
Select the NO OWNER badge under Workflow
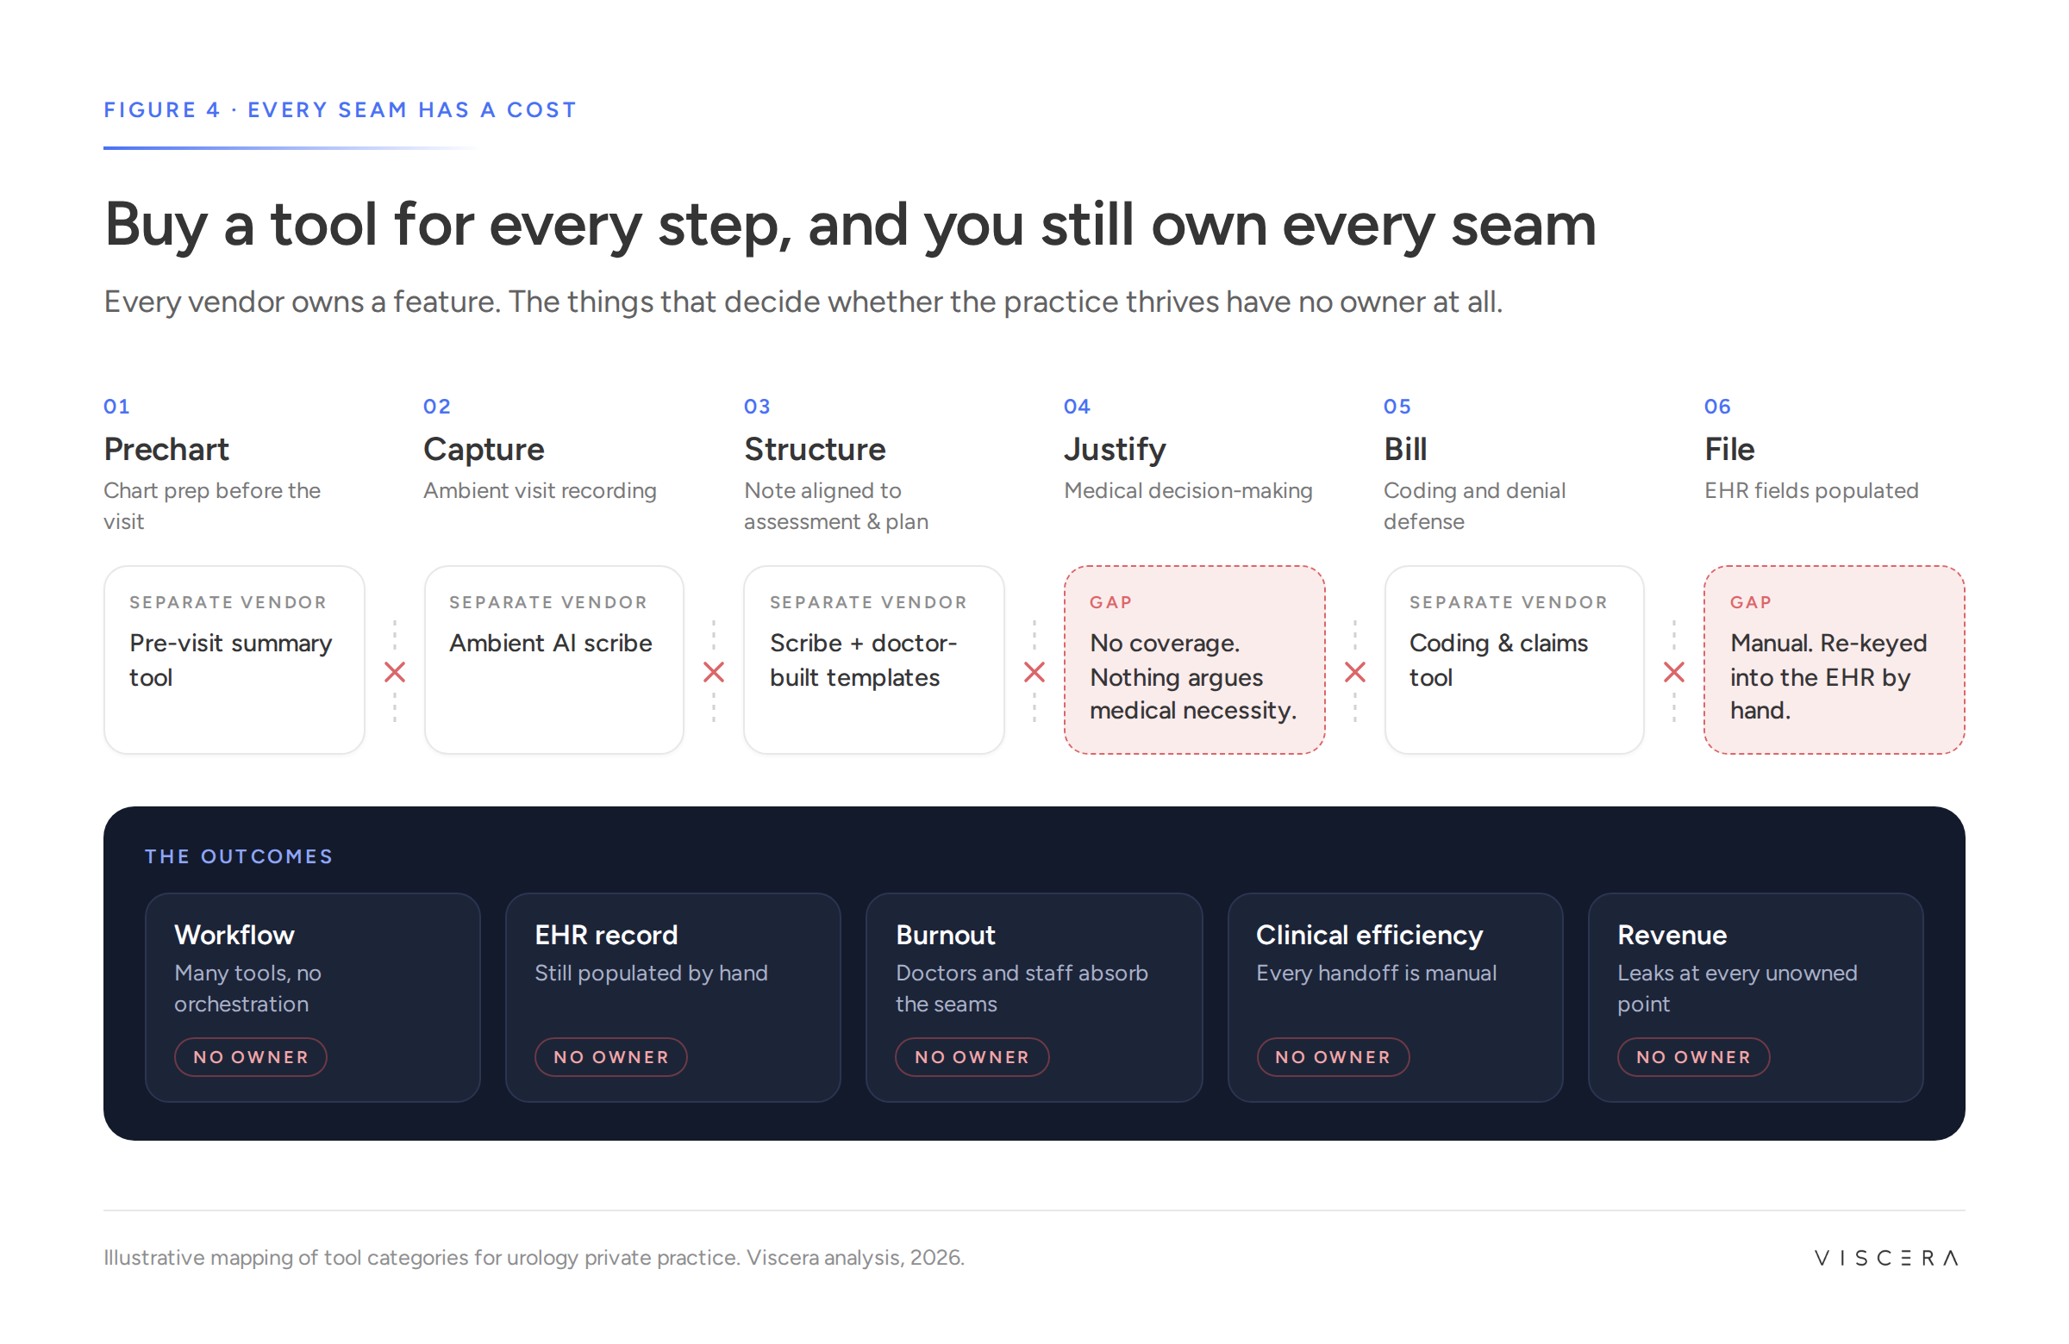(250, 1056)
